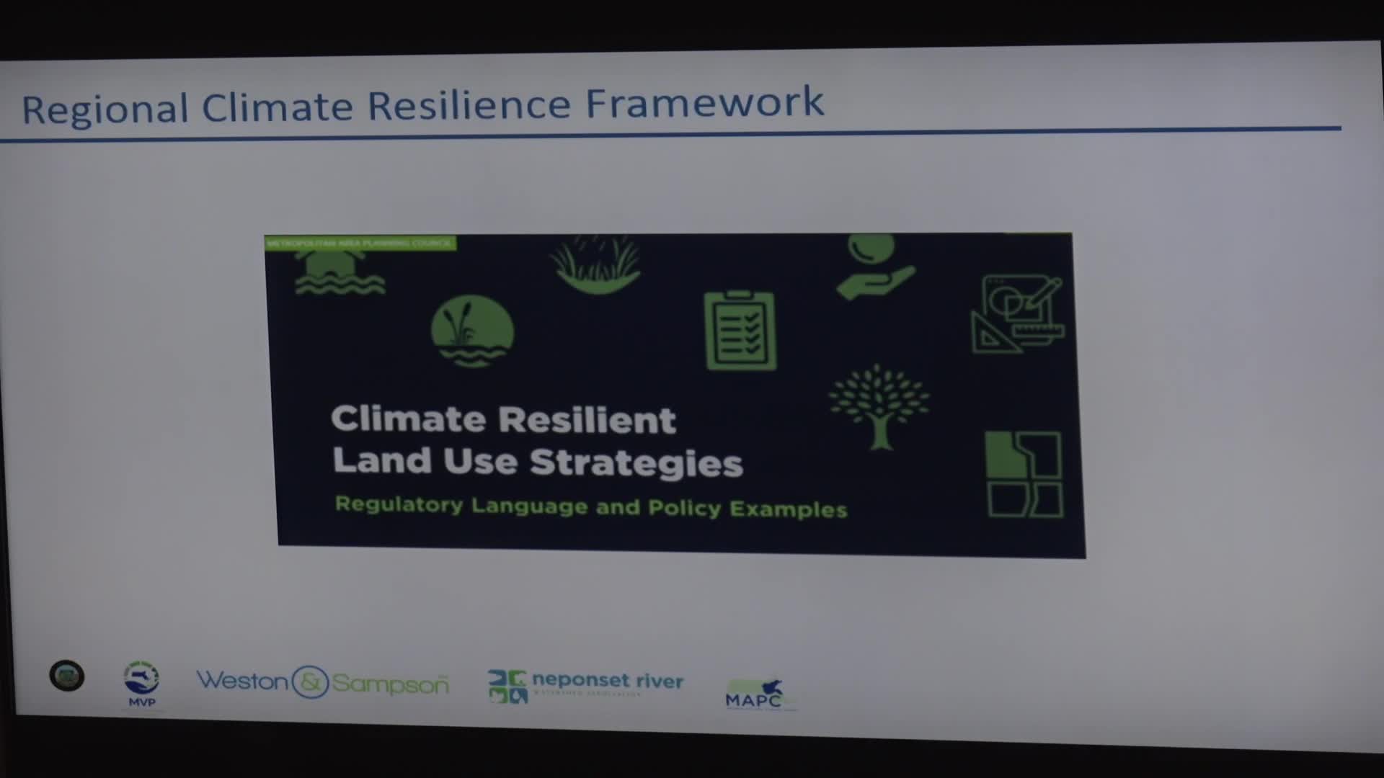Click the hand holding globe icon
Image resolution: width=1384 pixels, height=778 pixels.
875,267
